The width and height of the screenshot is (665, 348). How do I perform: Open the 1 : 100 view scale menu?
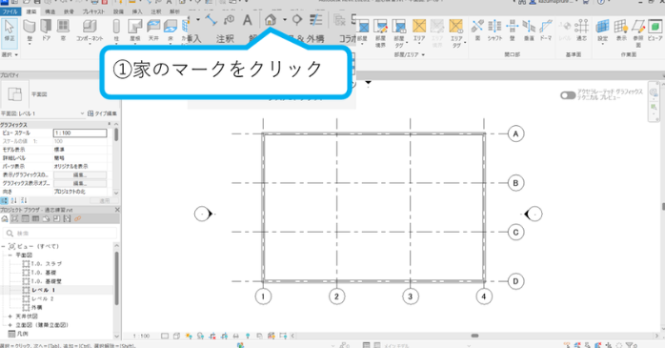point(141,337)
